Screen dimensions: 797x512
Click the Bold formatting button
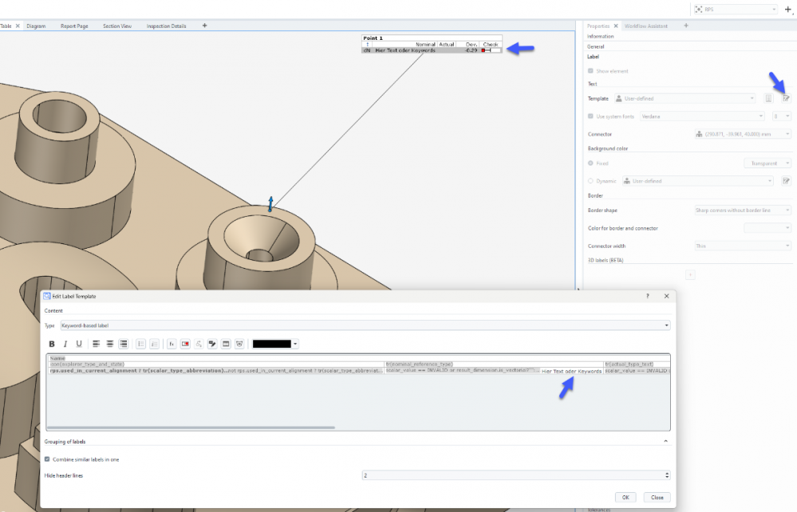[x=53, y=344]
